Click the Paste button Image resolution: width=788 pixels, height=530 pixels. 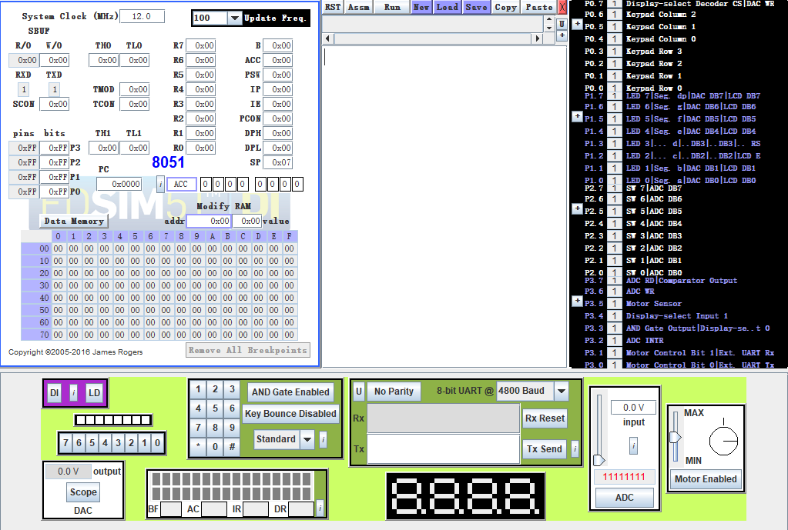point(538,7)
